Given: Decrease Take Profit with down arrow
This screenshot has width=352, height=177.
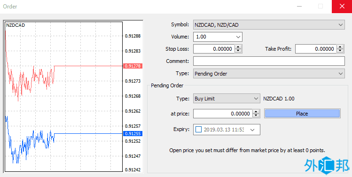Looking at the screenshot, I should click(x=340, y=51).
